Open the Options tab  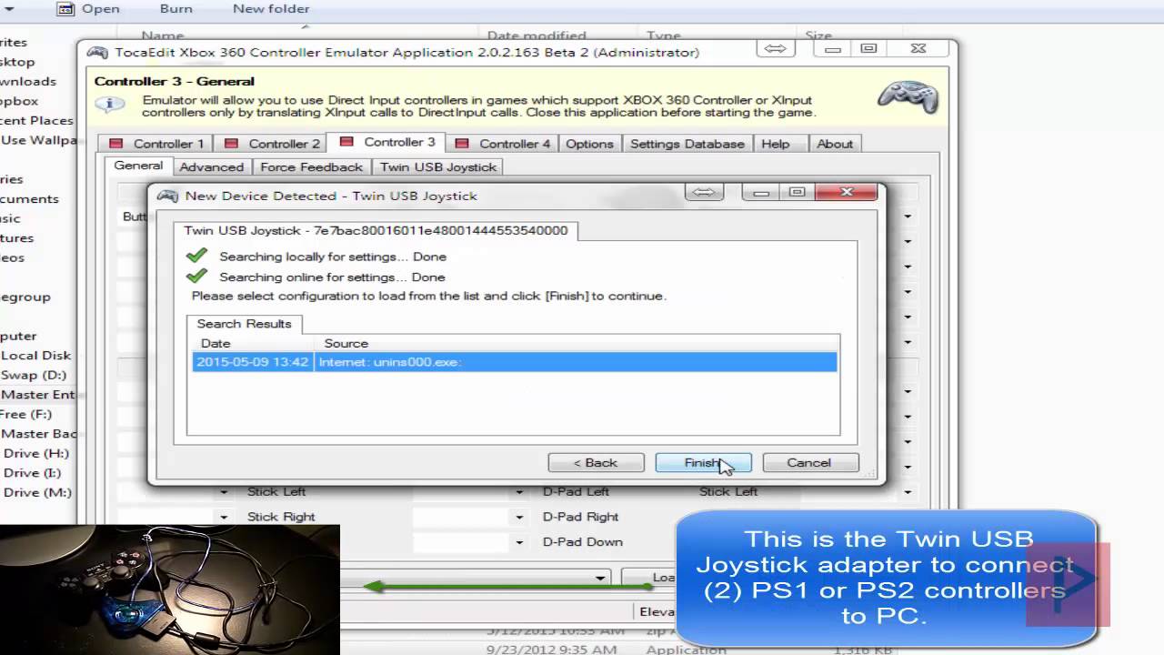tap(589, 144)
